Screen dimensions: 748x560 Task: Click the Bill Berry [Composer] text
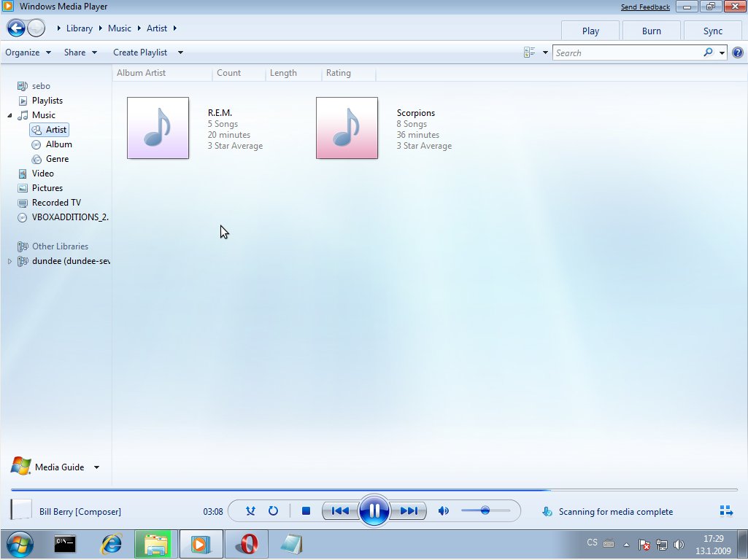coord(80,511)
